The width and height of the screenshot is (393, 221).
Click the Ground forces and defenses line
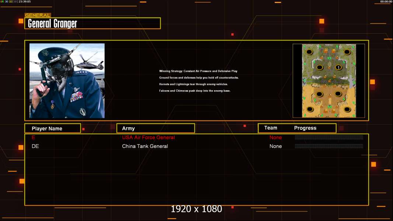[x=199, y=78]
